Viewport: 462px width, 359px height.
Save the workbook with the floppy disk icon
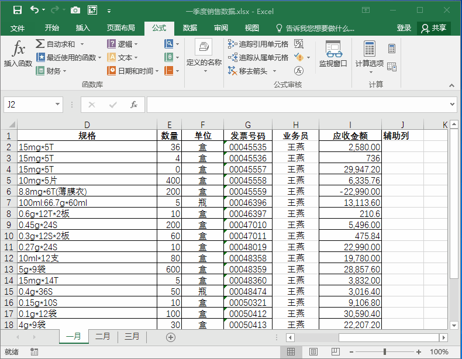[18, 11]
